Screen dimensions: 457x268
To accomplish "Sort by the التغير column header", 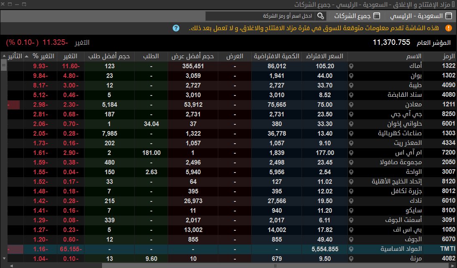I will pos(71,57).
